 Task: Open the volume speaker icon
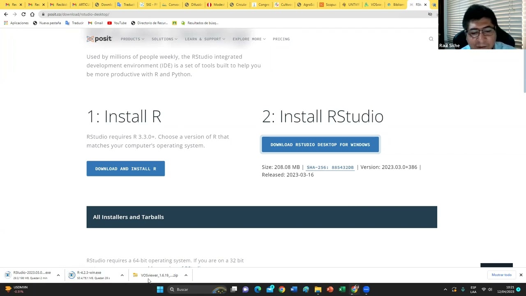pos(490,289)
